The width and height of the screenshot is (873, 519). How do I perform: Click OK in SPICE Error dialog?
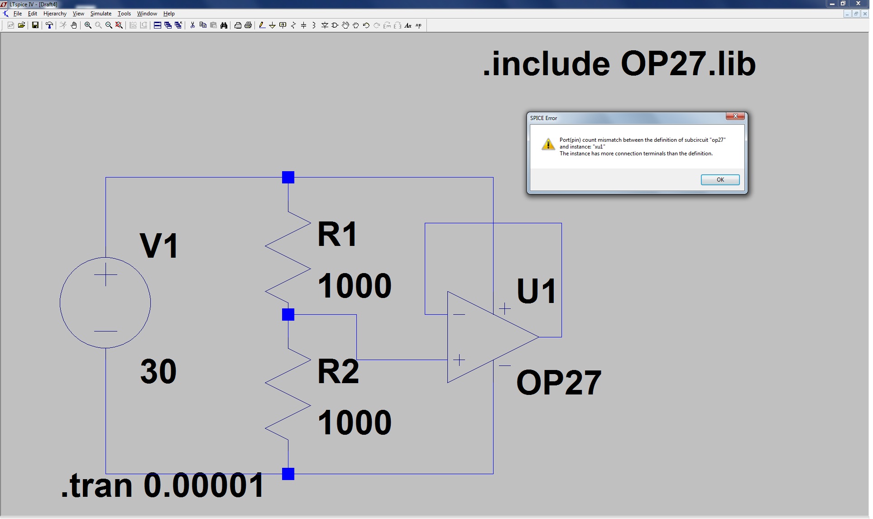pyautogui.click(x=720, y=180)
